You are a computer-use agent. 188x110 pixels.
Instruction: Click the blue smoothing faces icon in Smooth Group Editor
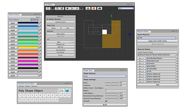(68, 91)
